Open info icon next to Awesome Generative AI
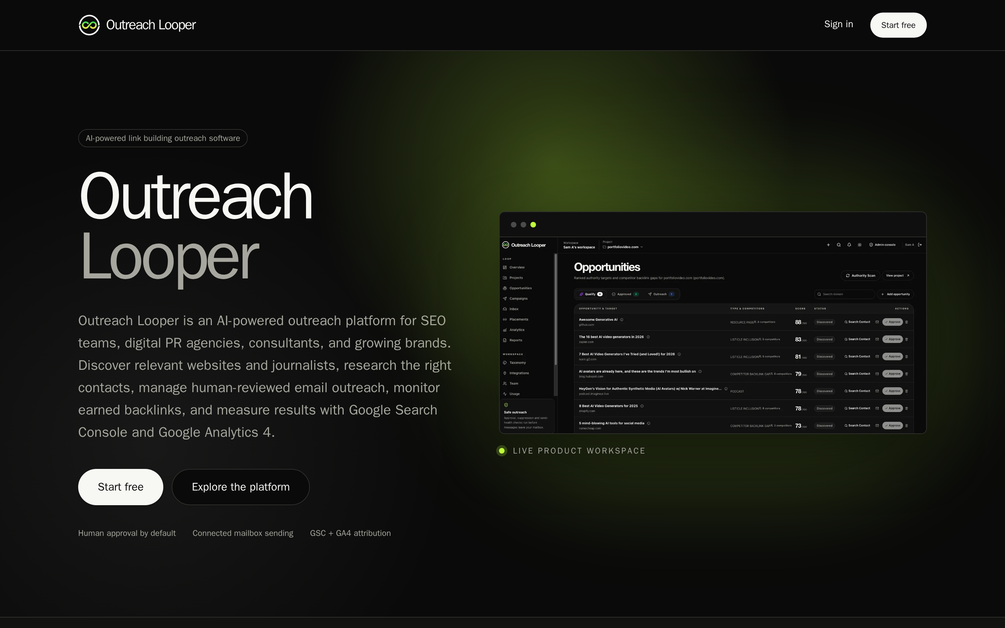Screen dimensions: 1005x628 click(622, 319)
